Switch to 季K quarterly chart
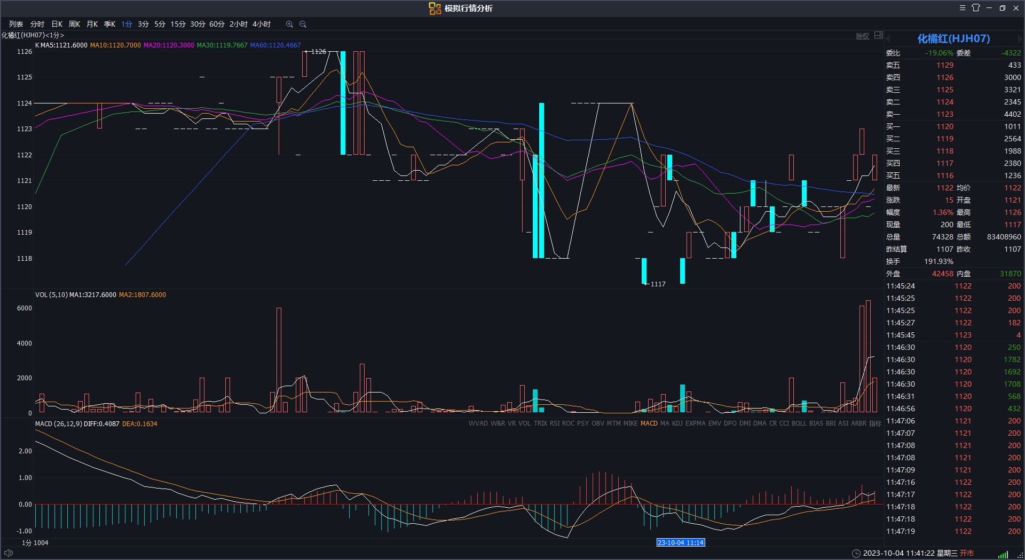The height and width of the screenshot is (560, 1025). click(x=109, y=24)
